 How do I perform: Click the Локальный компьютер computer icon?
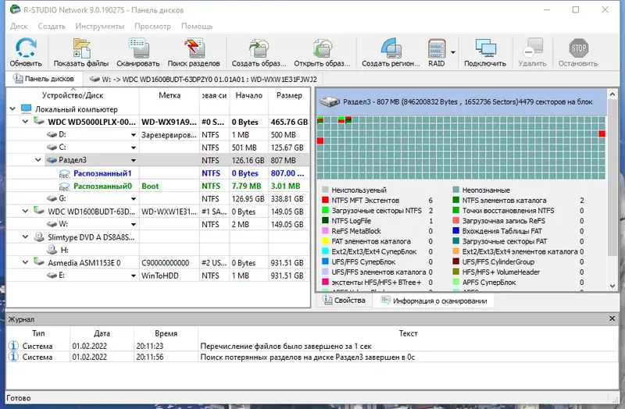pyautogui.click(x=27, y=108)
